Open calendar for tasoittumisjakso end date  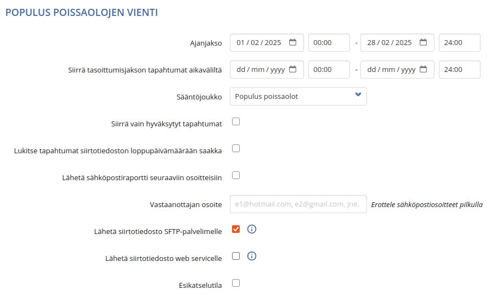(423, 69)
